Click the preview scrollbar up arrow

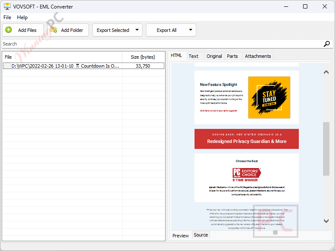[326, 72]
